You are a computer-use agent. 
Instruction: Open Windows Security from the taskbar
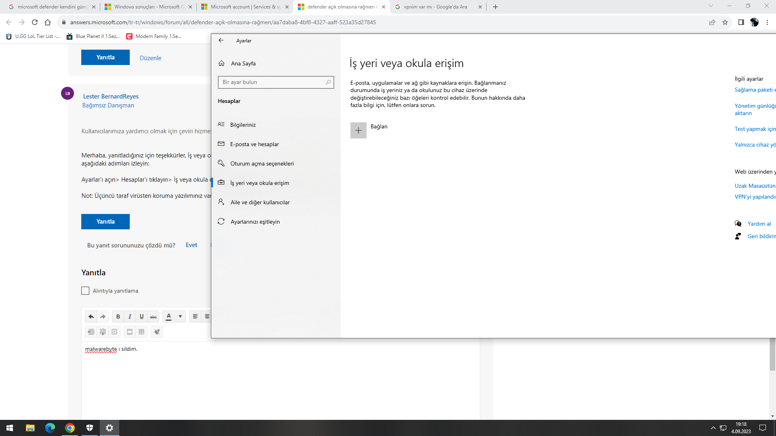pos(90,428)
